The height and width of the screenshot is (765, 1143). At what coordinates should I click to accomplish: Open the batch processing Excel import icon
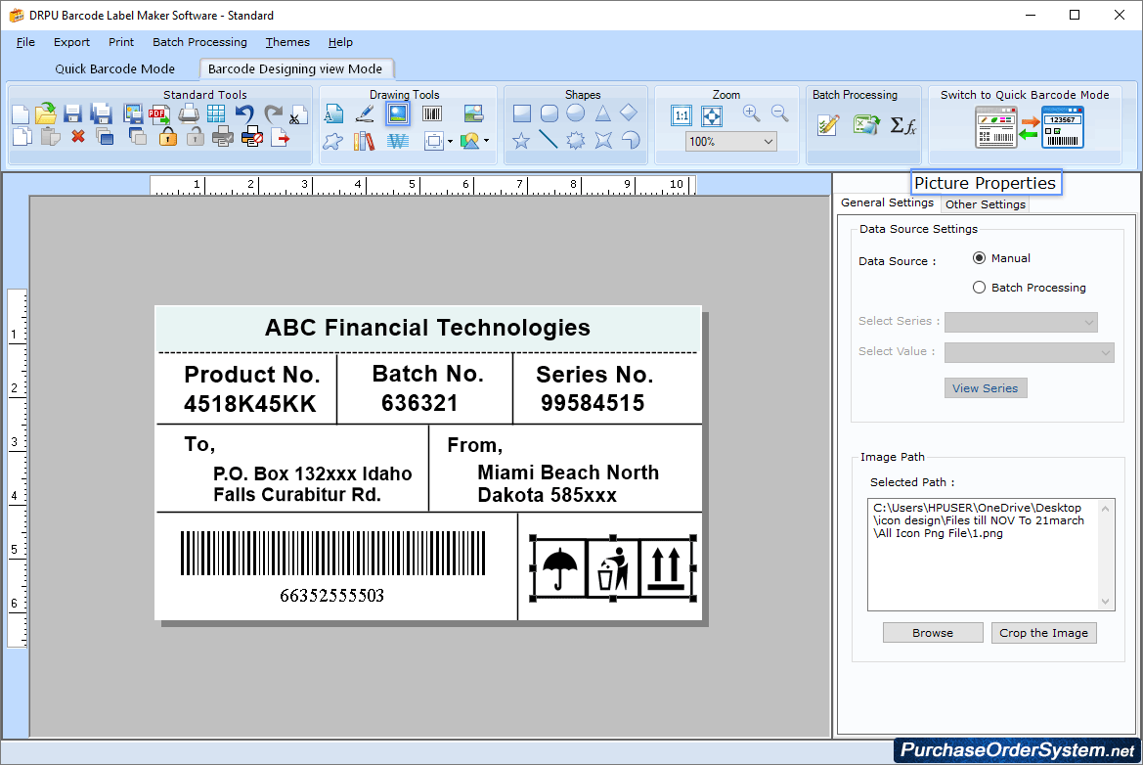(x=866, y=124)
